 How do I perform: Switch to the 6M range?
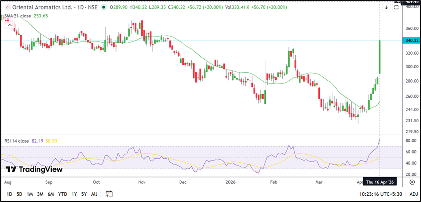click(51, 194)
